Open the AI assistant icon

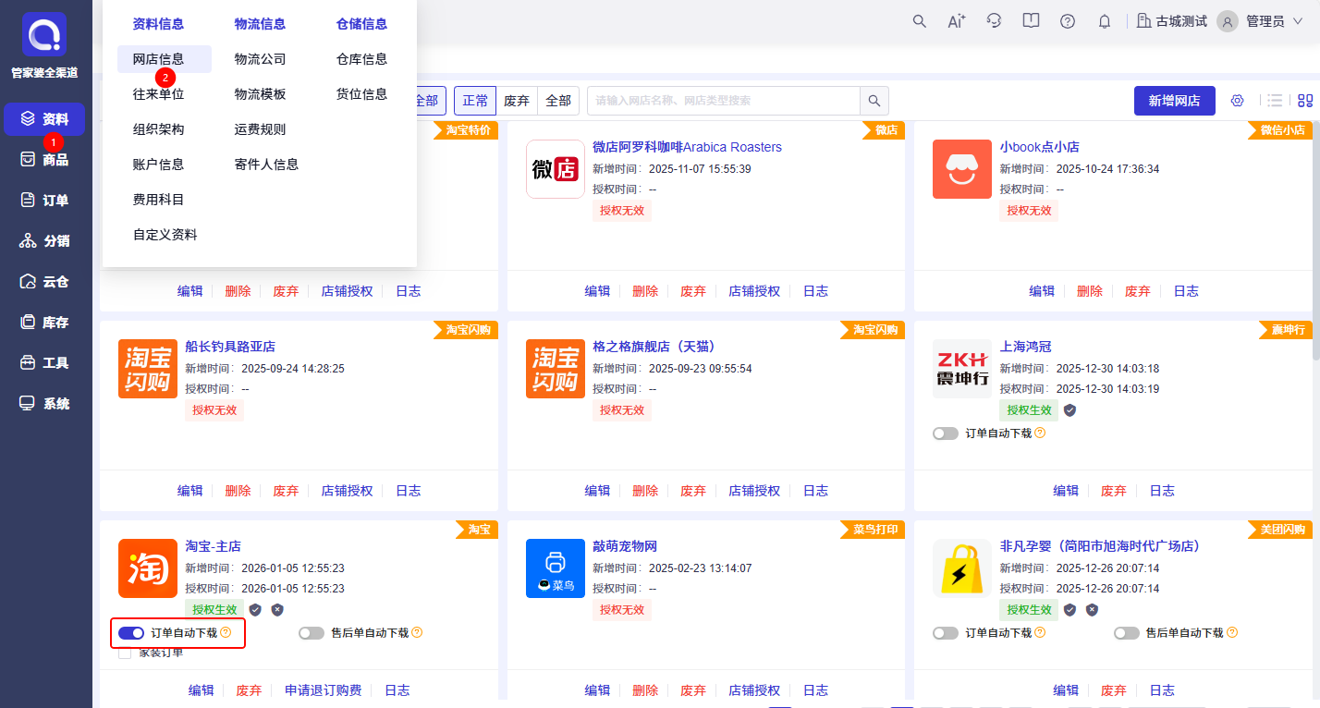click(x=956, y=21)
